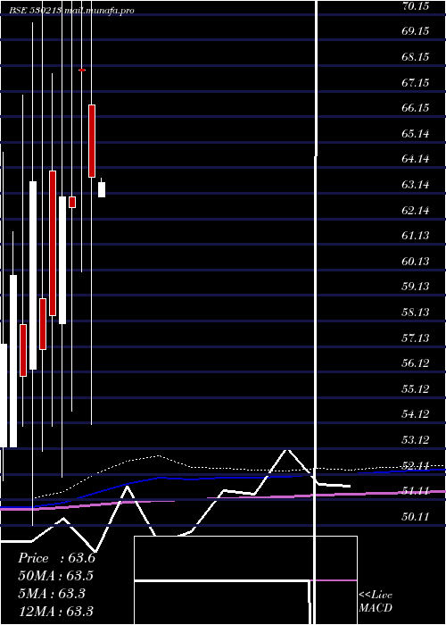Click the 54.12 price axis label
Image resolution: width=446 pixels, height=625 pixels.
[416, 414]
